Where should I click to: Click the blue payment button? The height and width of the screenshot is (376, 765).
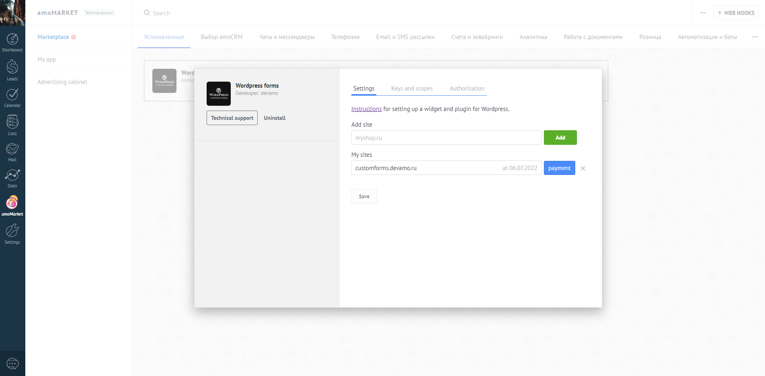559,168
